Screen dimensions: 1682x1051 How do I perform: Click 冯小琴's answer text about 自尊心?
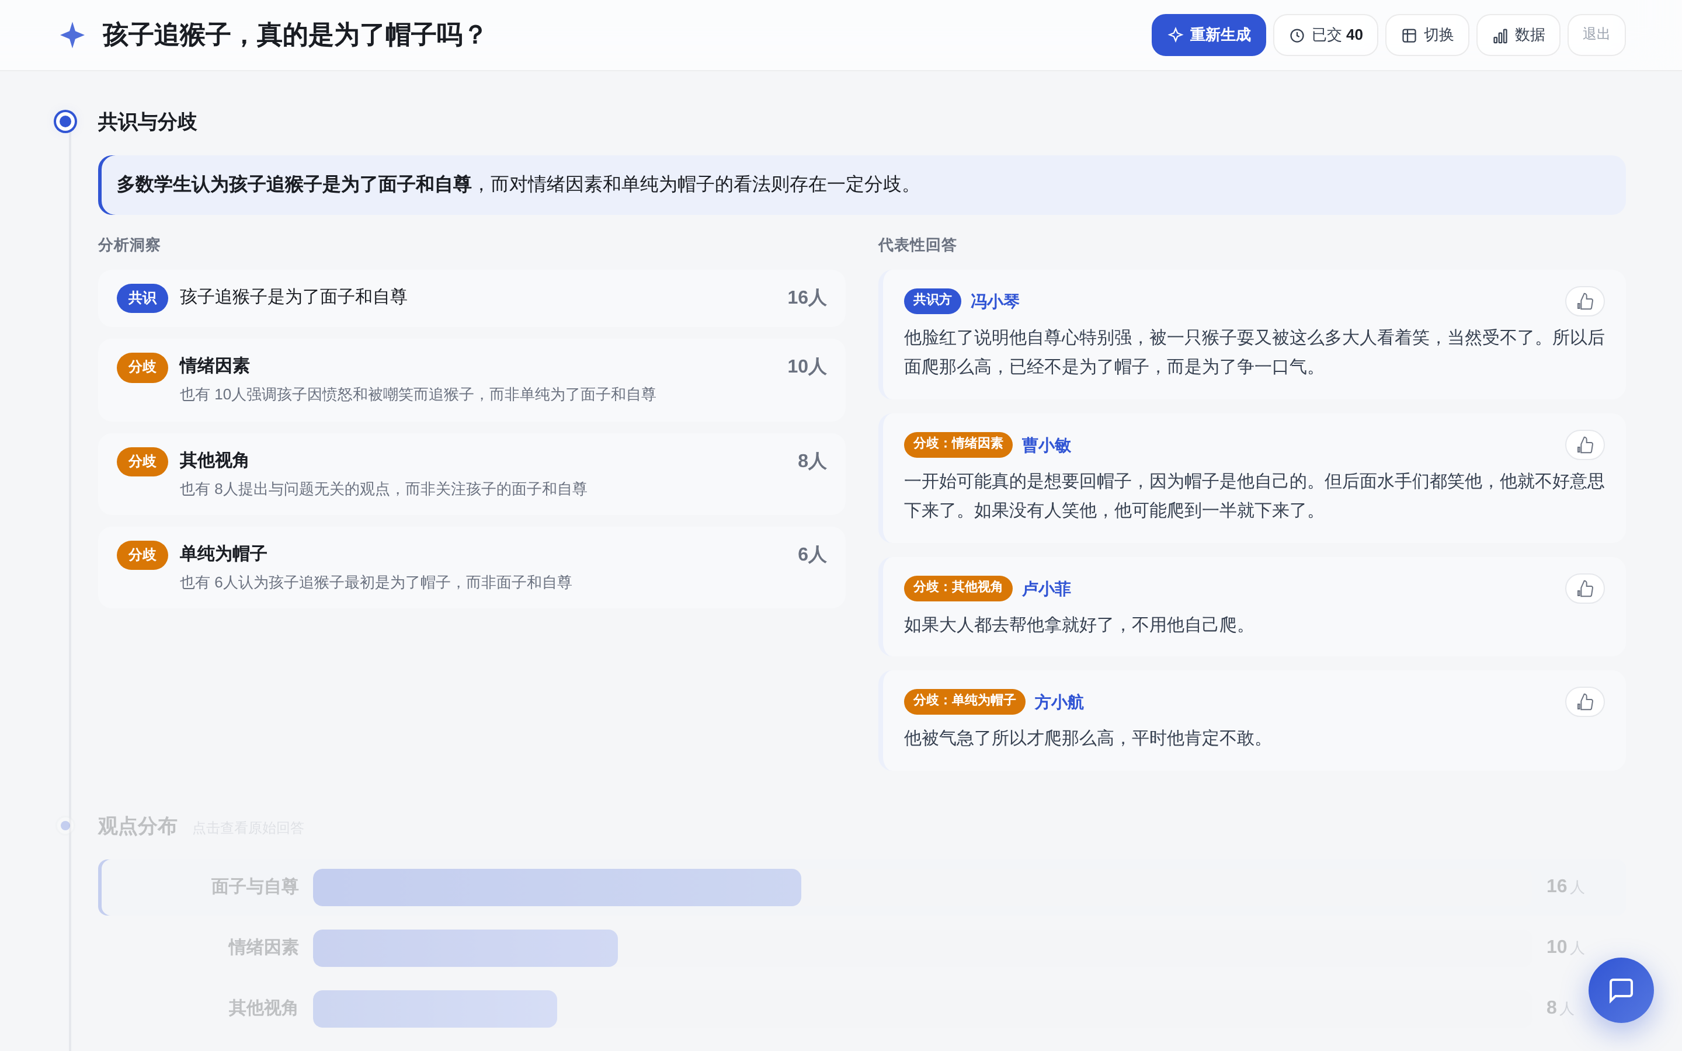click(1253, 353)
